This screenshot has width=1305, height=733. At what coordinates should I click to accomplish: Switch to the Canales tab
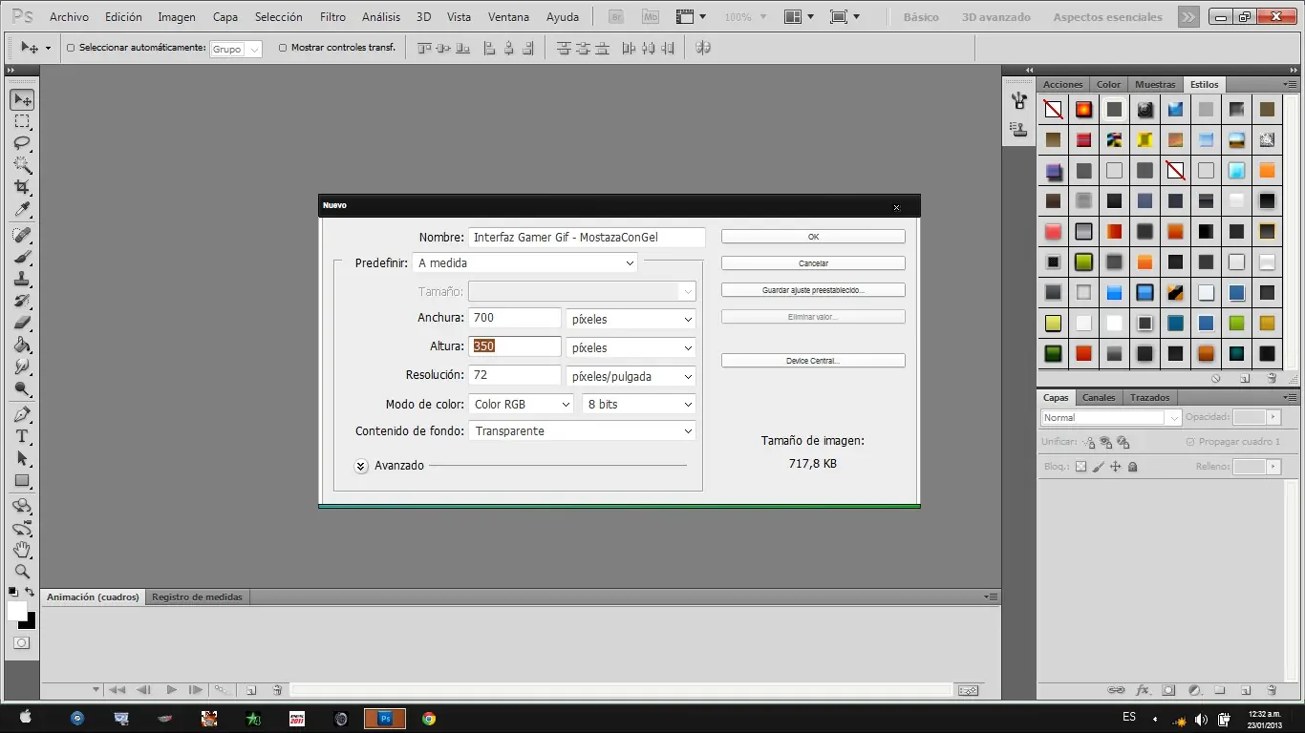pos(1099,397)
